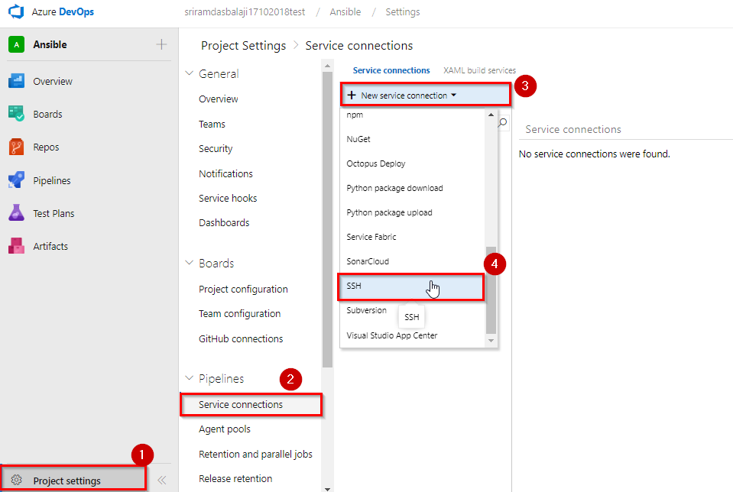Viewport: 733px width, 492px height.
Task: Click Project Settings heading breadcrumb
Action: (243, 45)
